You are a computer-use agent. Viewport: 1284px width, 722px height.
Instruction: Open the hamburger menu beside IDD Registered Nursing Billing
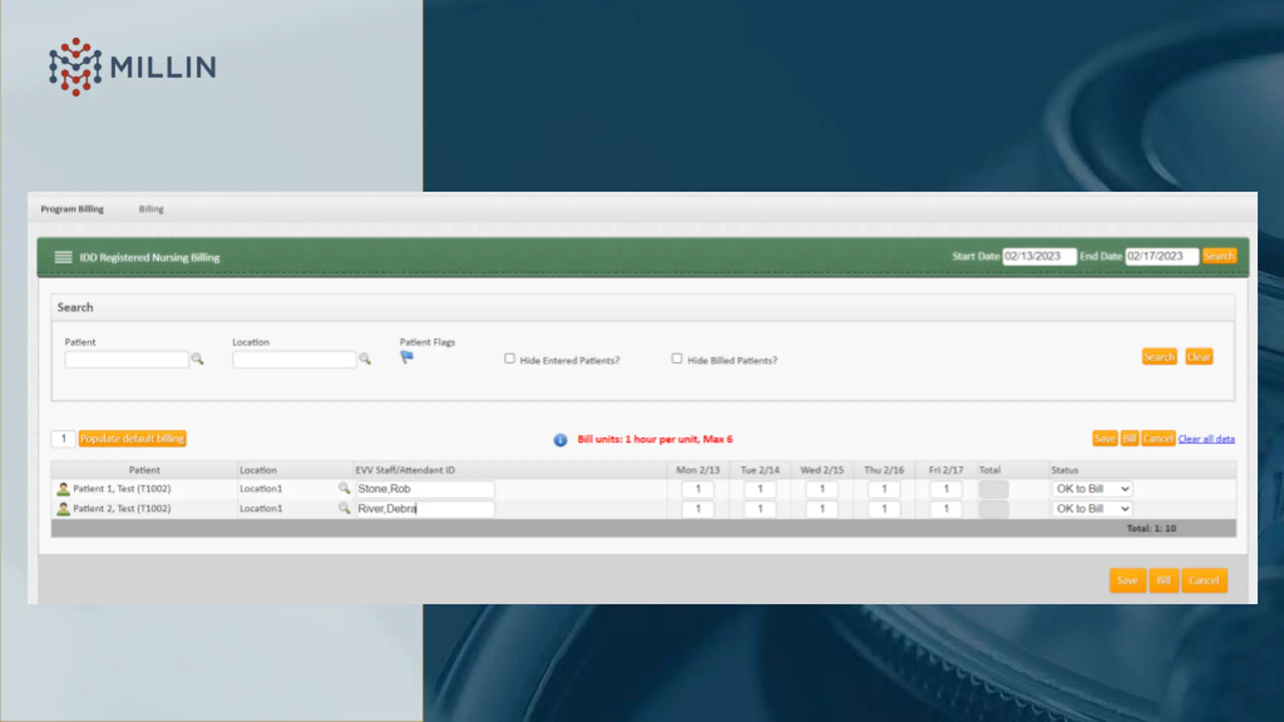tap(63, 257)
